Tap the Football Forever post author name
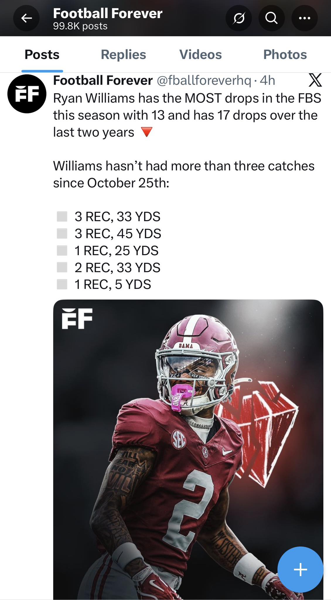 pos(103,80)
